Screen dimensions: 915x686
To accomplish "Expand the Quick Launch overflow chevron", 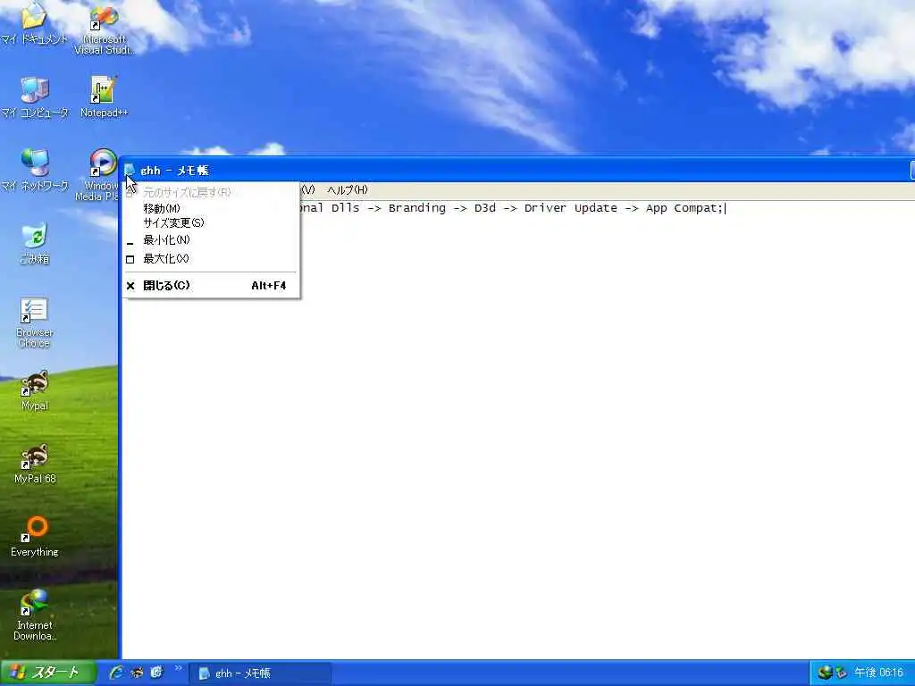I will pos(178,668).
